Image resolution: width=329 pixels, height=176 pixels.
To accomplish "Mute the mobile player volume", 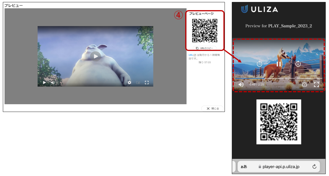I will pos(241,84).
